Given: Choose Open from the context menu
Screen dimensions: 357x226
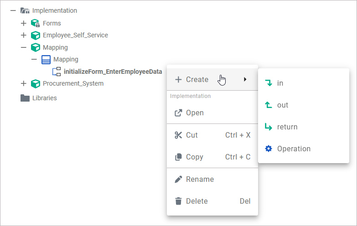Looking at the screenshot, I should pos(195,113).
